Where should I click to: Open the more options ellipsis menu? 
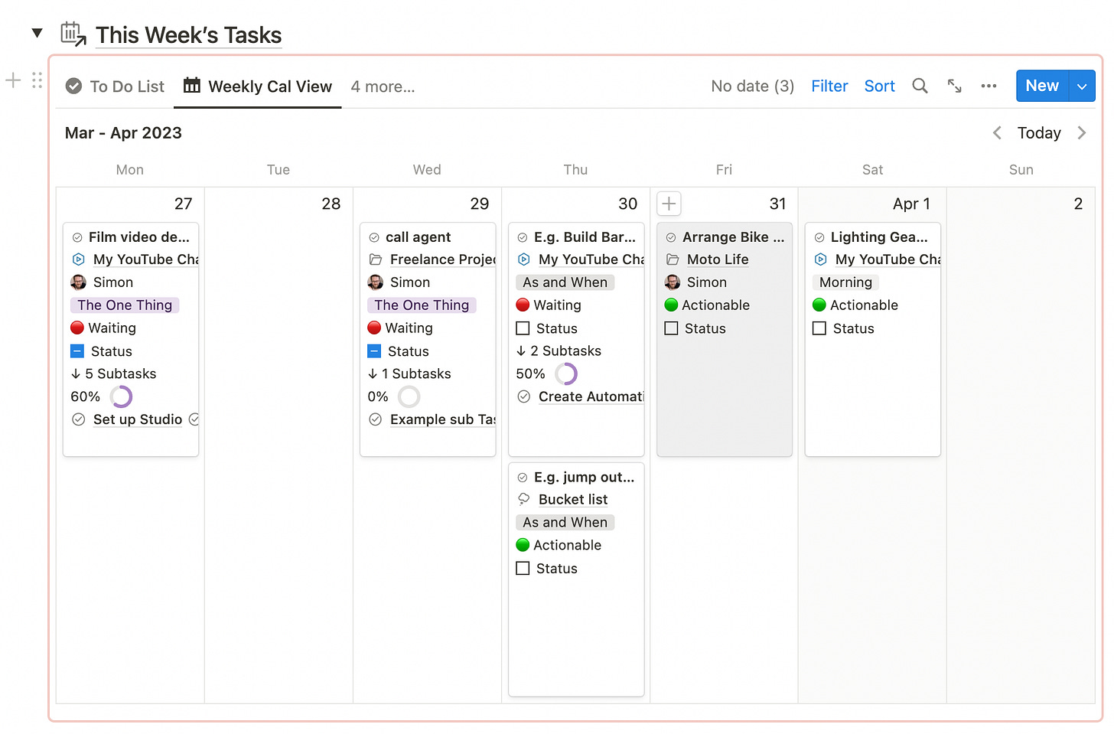(x=989, y=86)
